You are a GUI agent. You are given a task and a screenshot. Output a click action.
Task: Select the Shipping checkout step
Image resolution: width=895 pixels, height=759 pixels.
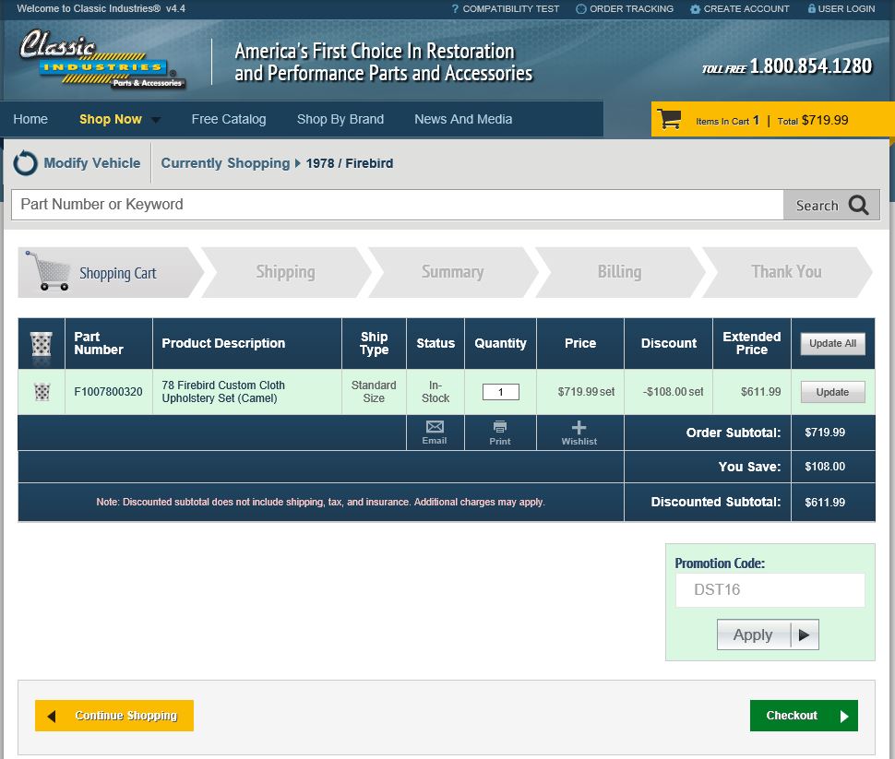coord(285,272)
